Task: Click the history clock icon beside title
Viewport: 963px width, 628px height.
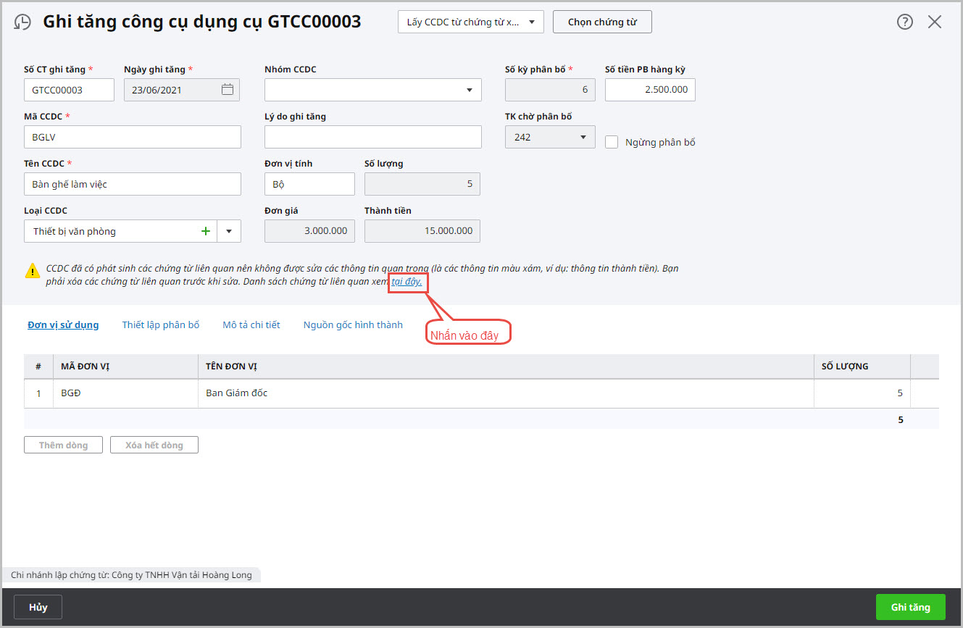Action: coord(22,22)
